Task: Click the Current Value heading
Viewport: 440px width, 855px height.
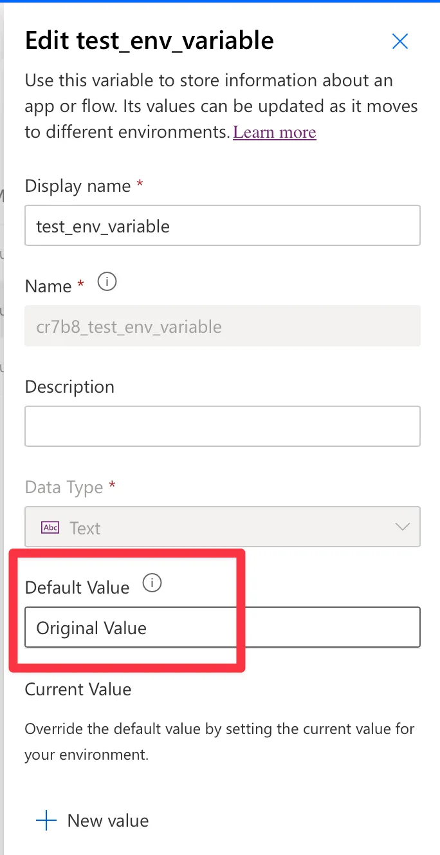Action: tap(78, 690)
